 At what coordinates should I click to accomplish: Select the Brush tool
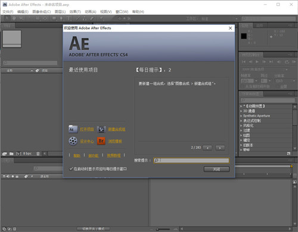(77, 18)
